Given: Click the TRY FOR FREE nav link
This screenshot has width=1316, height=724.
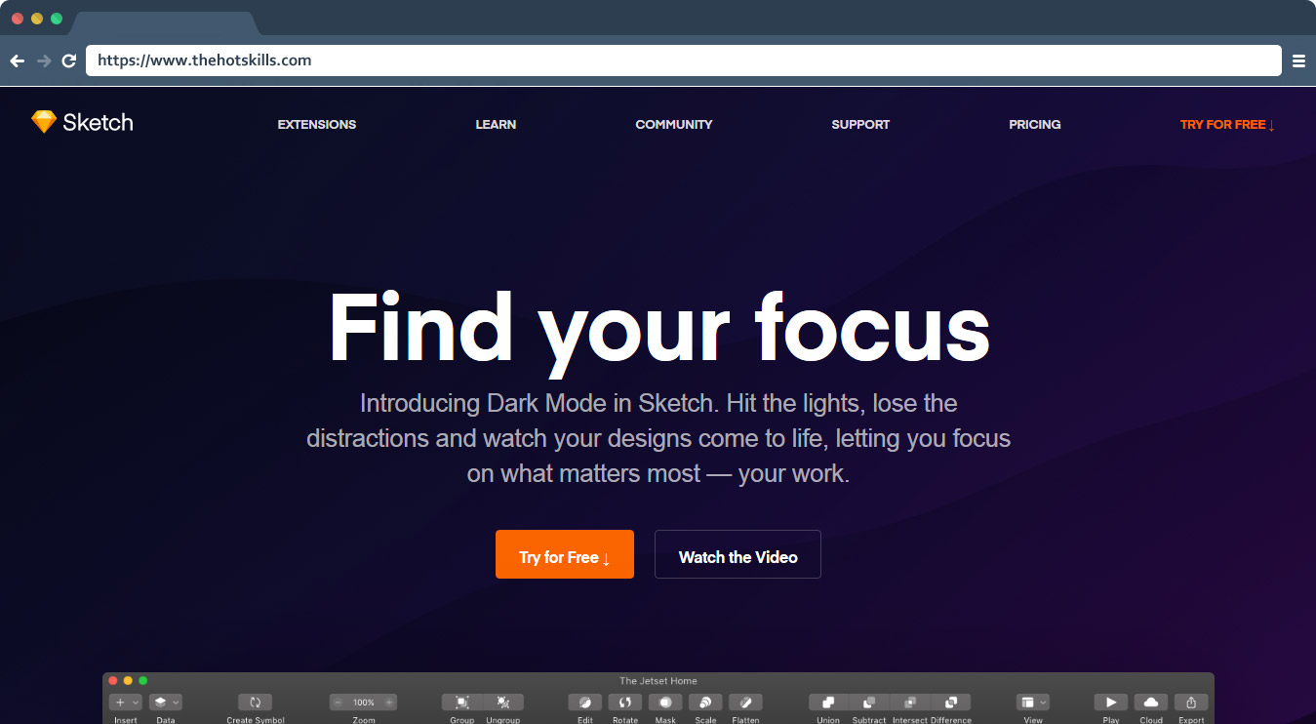Looking at the screenshot, I should coord(1227,125).
